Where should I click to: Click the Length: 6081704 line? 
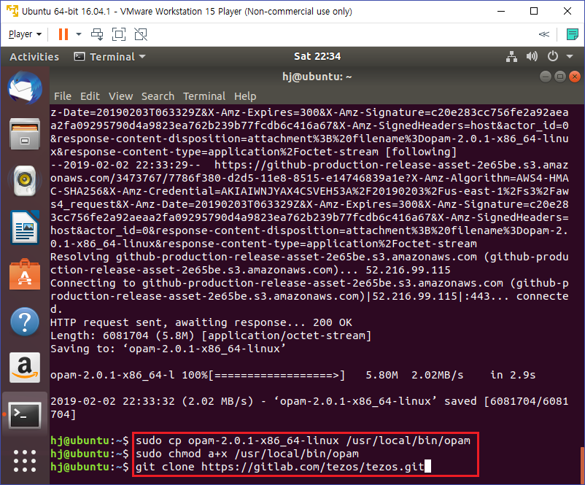(211, 335)
